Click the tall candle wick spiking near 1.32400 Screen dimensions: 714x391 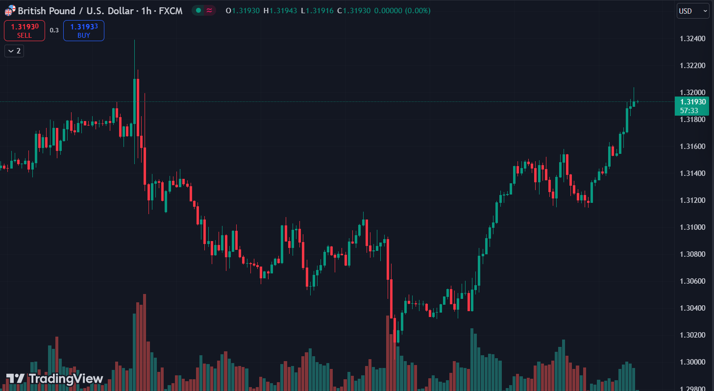134,59
